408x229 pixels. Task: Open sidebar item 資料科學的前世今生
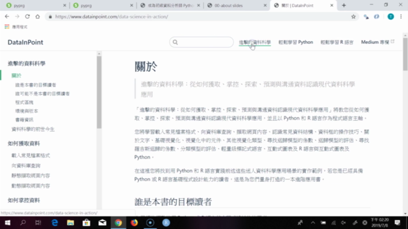[x=33, y=129]
